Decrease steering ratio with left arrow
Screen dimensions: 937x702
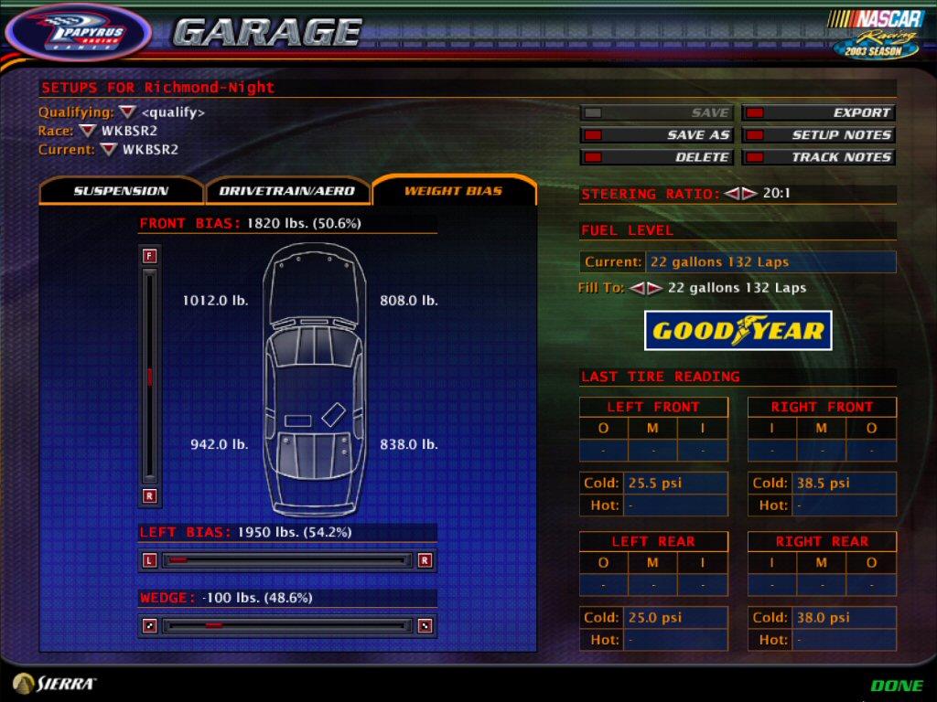731,194
